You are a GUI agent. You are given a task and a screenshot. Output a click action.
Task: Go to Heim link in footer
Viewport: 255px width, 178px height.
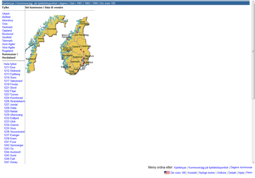pos(249,172)
